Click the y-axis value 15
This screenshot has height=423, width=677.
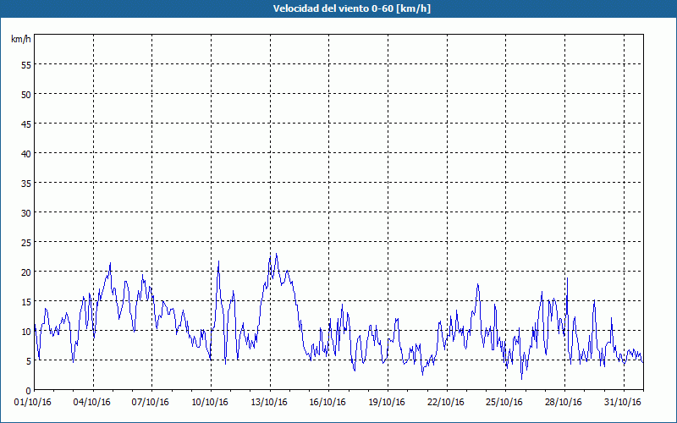[x=26, y=302]
